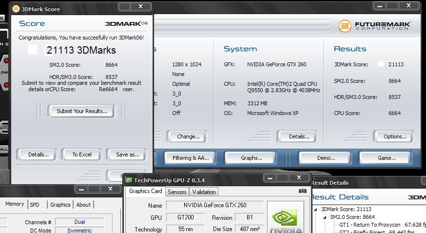Click Submit Your Results button
The image size is (426, 233).
coord(81,111)
